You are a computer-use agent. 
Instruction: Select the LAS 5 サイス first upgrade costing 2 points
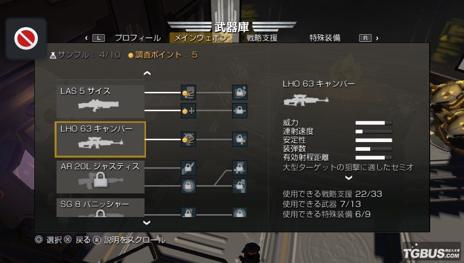pyautogui.click(x=188, y=93)
